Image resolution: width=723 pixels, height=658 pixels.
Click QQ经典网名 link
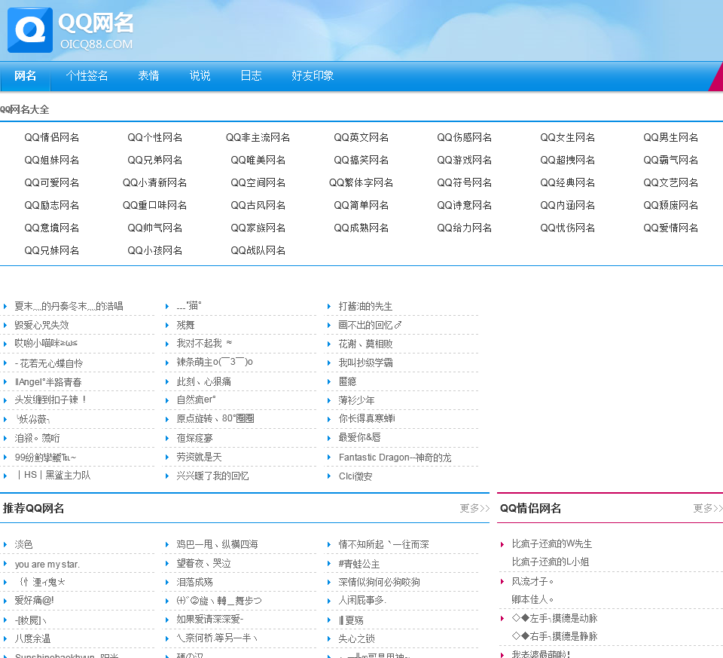(x=568, y=182)
